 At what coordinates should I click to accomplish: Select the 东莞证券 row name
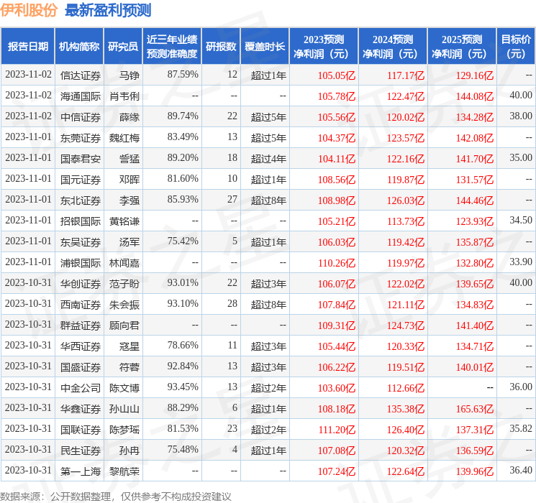[81, 138]
